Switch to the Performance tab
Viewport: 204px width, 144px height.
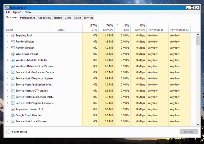point(28,18)
